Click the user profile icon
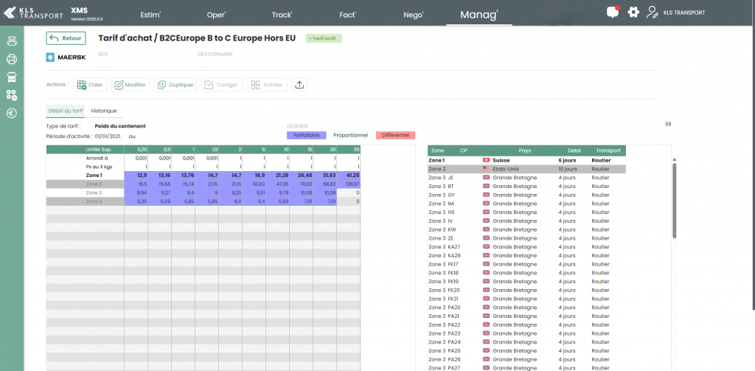Image resolution: width=755 pixels, height=371 pixels. pyautogui.click(x=652, y=13)
